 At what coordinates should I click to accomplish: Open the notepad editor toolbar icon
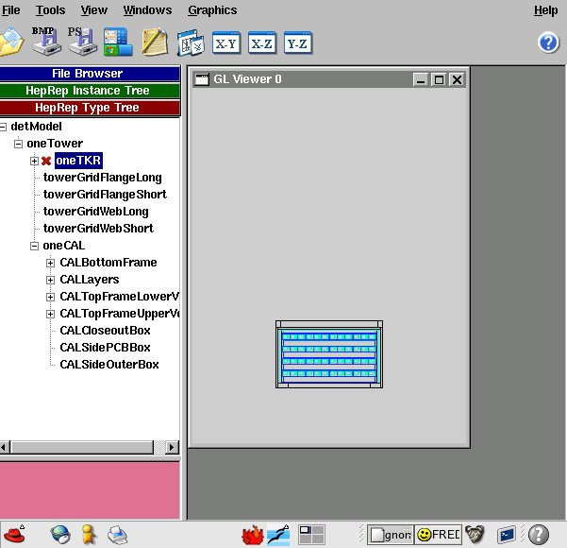coord(154,43)
